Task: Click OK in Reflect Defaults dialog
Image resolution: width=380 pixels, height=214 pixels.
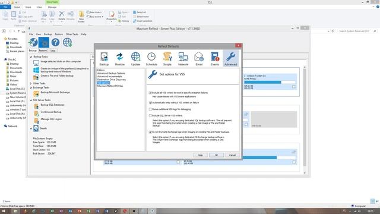Action: point(216,155)
